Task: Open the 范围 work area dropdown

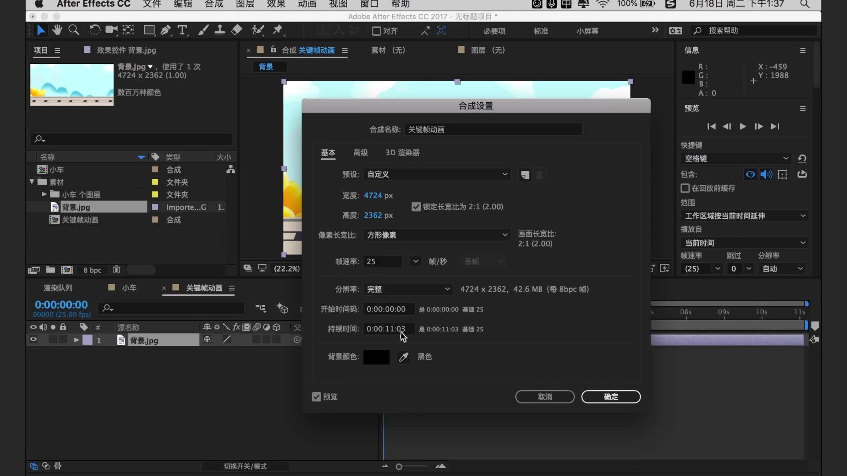Action: [745, 216]
